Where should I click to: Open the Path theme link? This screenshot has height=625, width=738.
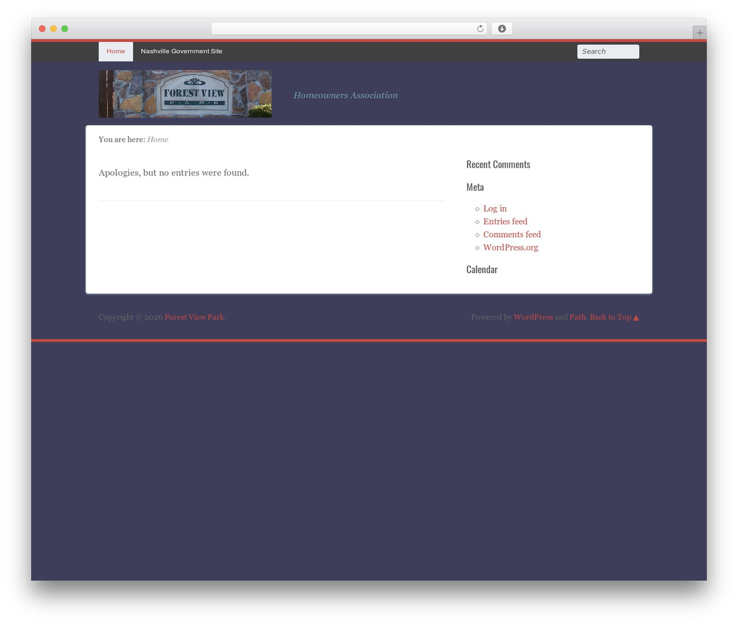[x=577, y=317]
